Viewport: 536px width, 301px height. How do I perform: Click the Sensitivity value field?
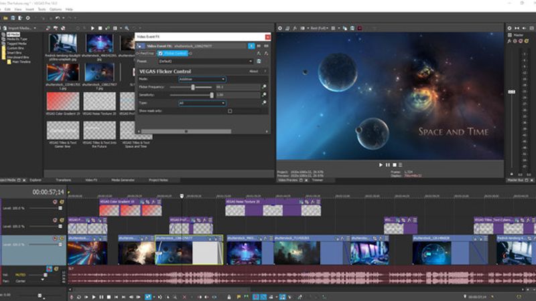pyautogui.click(x=238, y=95)
